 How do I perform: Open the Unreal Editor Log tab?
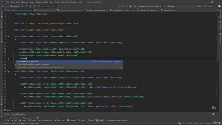tap(18, 114)
